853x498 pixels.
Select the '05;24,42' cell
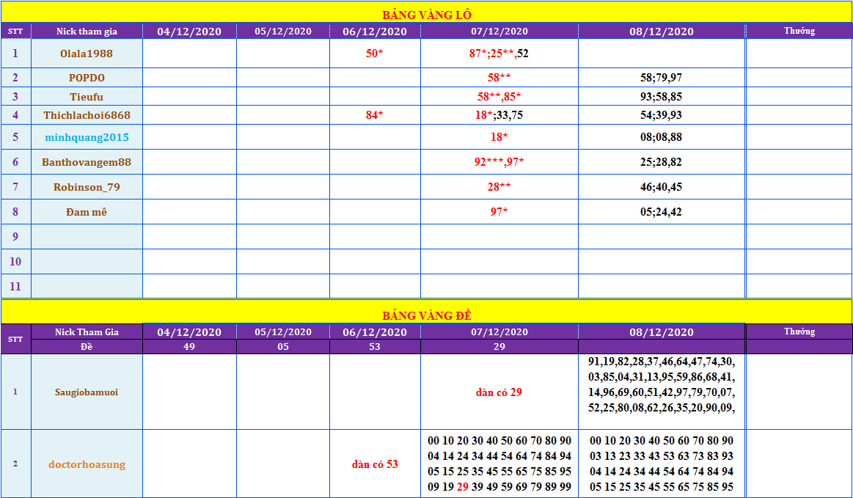[662, 212]
